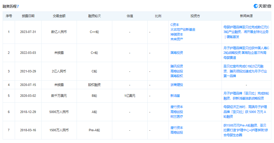Open news about 圣贝拉 C3轮 financing
The image size is (274, 143).
[246, 32]
